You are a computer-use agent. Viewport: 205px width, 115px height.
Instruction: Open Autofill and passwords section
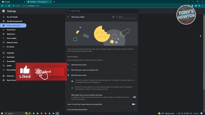[x=14, y=21]
